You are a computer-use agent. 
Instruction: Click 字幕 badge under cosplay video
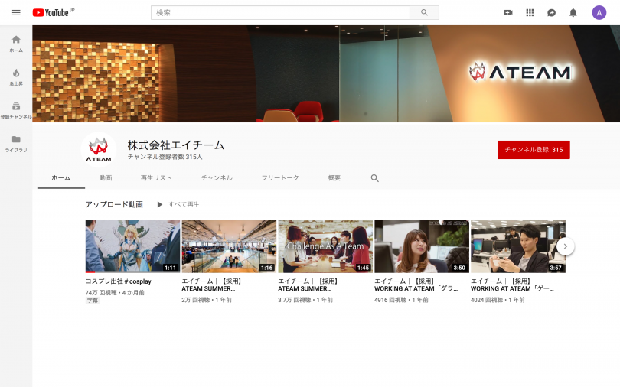point(93,301)
